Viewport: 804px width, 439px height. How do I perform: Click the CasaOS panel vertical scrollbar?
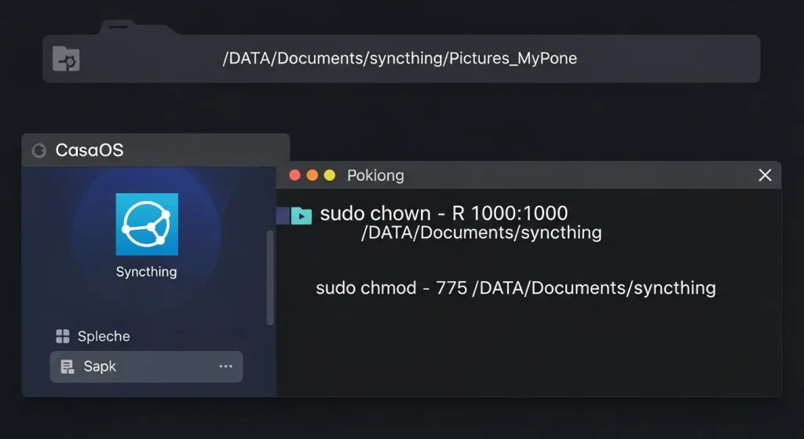tap(270, 276)
